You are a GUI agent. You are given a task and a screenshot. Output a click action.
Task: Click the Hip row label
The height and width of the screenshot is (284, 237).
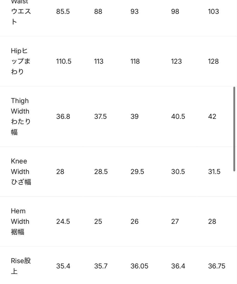21,61
